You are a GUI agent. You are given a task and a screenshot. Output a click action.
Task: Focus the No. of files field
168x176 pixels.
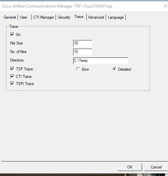pos(83,52)
